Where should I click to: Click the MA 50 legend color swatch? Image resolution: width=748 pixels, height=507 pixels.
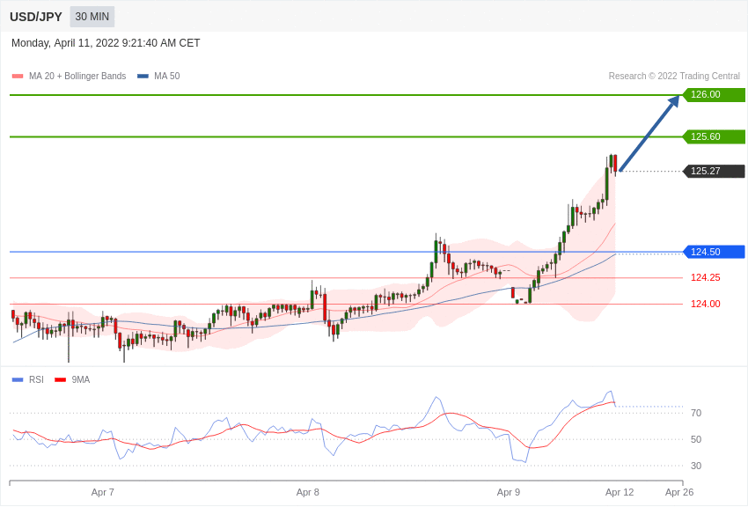(143, 76)
